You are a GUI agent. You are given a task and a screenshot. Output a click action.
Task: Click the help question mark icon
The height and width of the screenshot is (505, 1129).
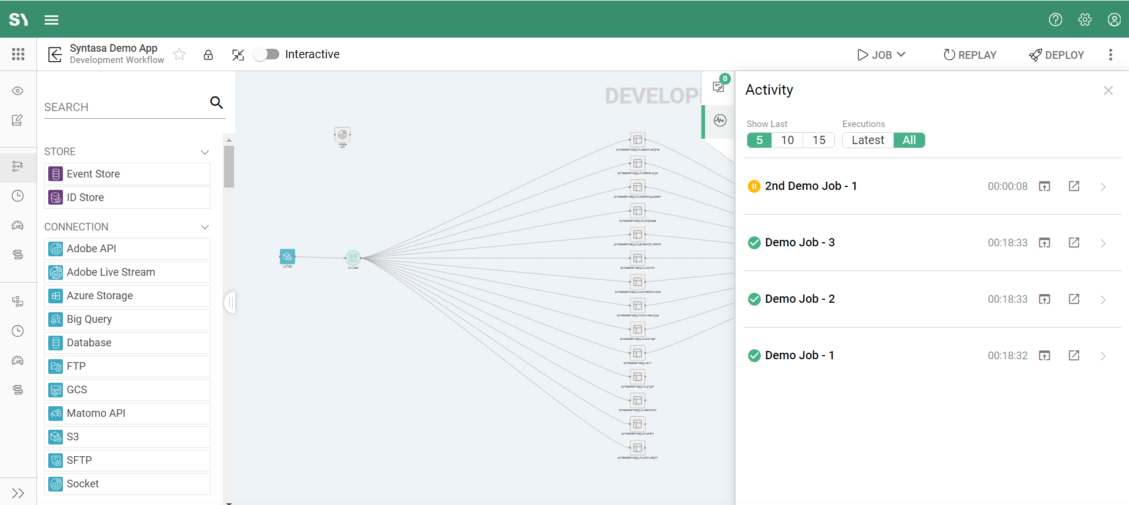coord(1055,19)
